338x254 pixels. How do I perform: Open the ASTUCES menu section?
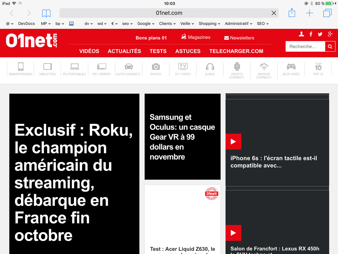click(x=188, y=51)
